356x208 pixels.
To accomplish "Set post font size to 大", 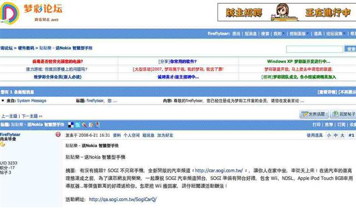I will [x=343, y=135].
